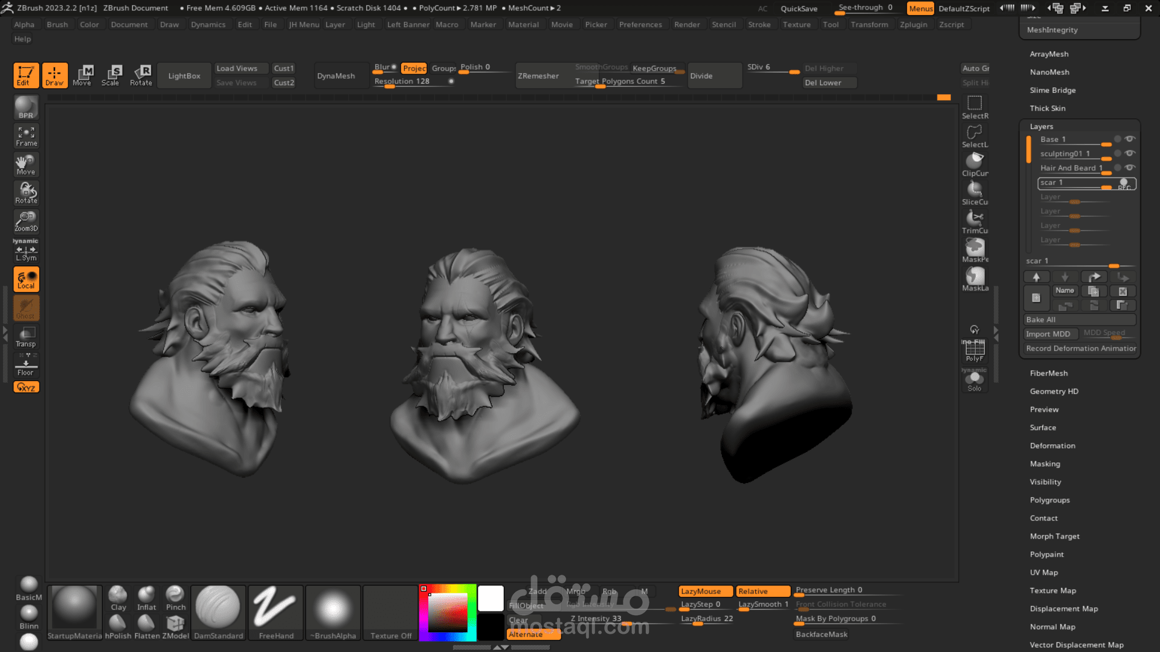Toggle Solo mode icon
The image size is (1160, 652).
coord(975,380)
